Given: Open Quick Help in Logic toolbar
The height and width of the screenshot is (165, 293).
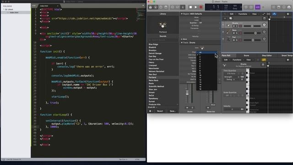Looking at the screenshot, I should pos(161,7).
